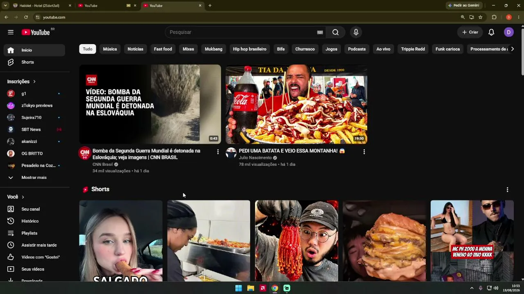524x294 pixels.
Task: Open the SBT News subscription channel
Action: tap(34, 129)
